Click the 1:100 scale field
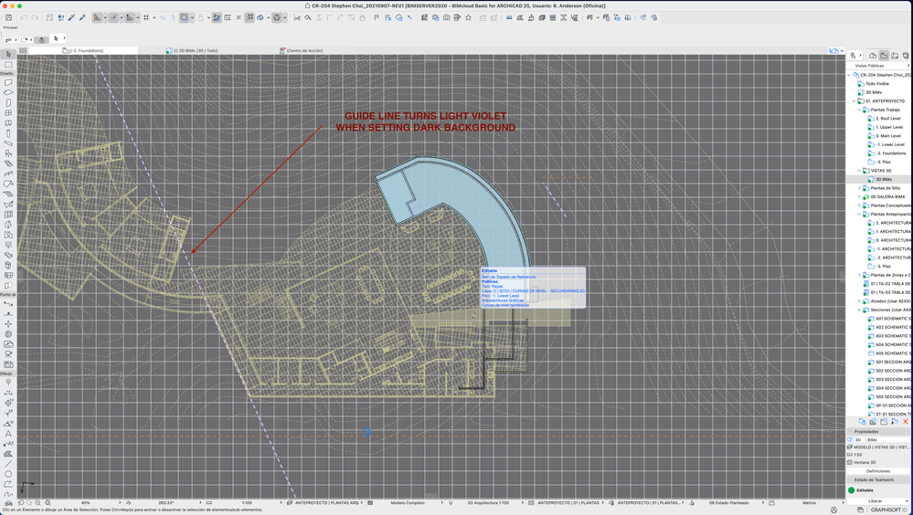 coord(247,502)
